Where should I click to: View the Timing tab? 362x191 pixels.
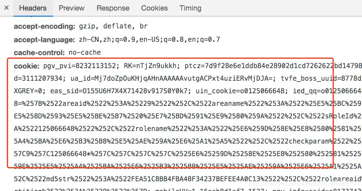pyautogui.click(x=190, y=8)
